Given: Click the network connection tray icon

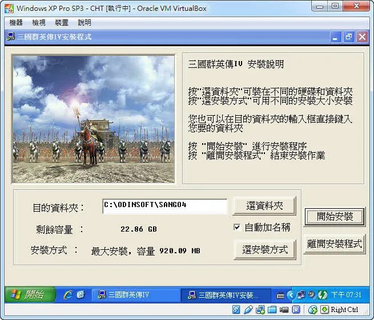Looking at the screenshot, I should click(301, 295).
